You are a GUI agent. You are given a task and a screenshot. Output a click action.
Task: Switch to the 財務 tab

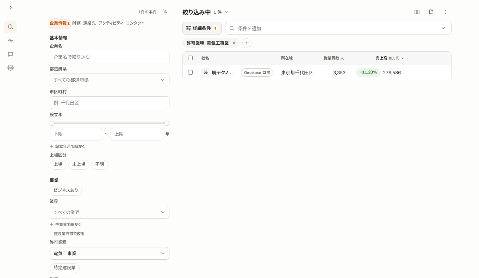(76, 23)
